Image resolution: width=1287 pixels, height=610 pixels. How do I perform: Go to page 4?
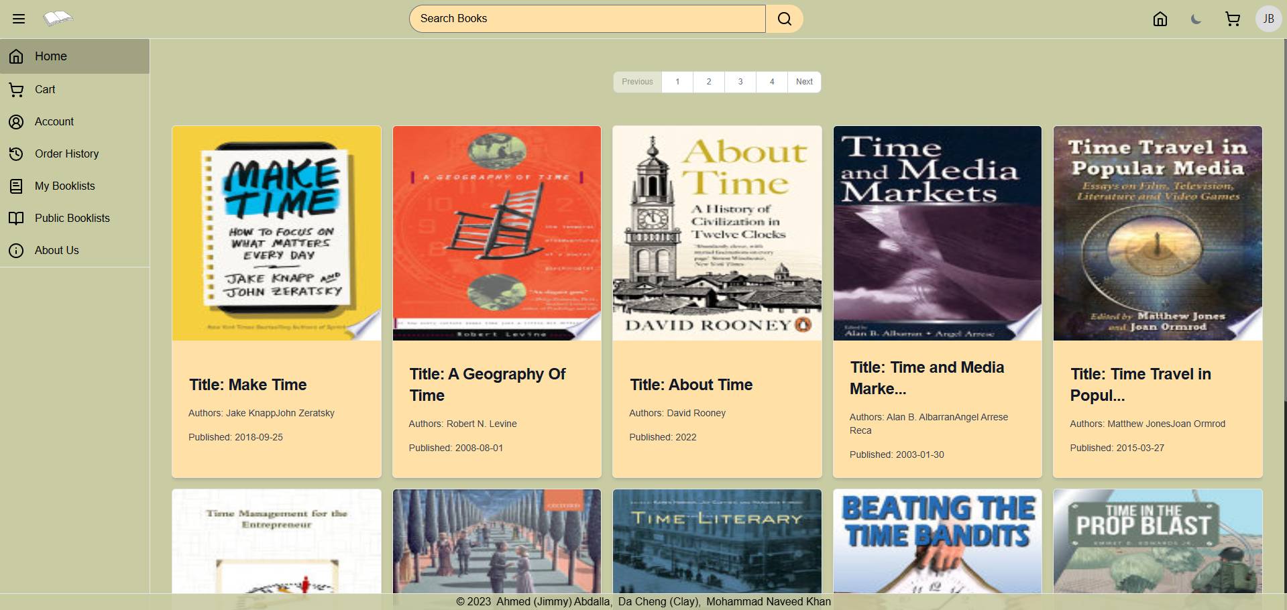(772, 82)
